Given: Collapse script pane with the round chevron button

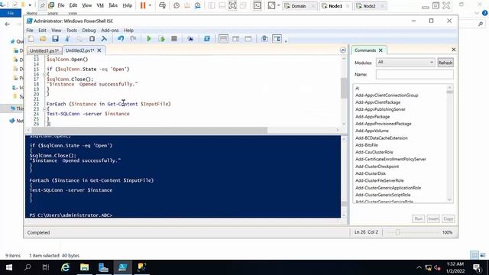Looking at the screenshot, I should [x=343, y=50].
